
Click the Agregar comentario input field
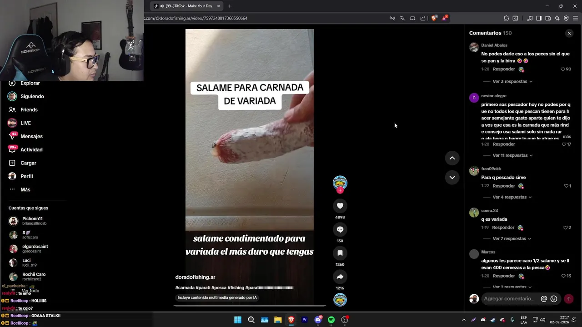(509, 299)
